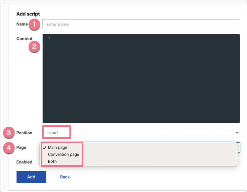Focus the Enter name input field

pyautogui.click(x=141, y=24)
